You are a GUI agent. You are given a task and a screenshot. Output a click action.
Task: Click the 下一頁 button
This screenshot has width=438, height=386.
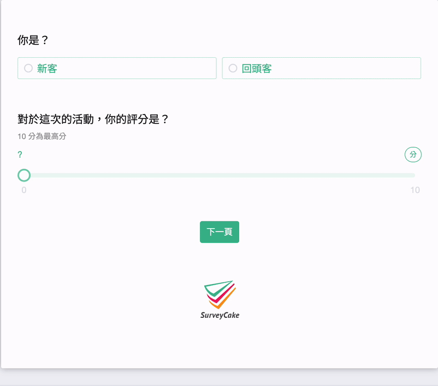220,232
